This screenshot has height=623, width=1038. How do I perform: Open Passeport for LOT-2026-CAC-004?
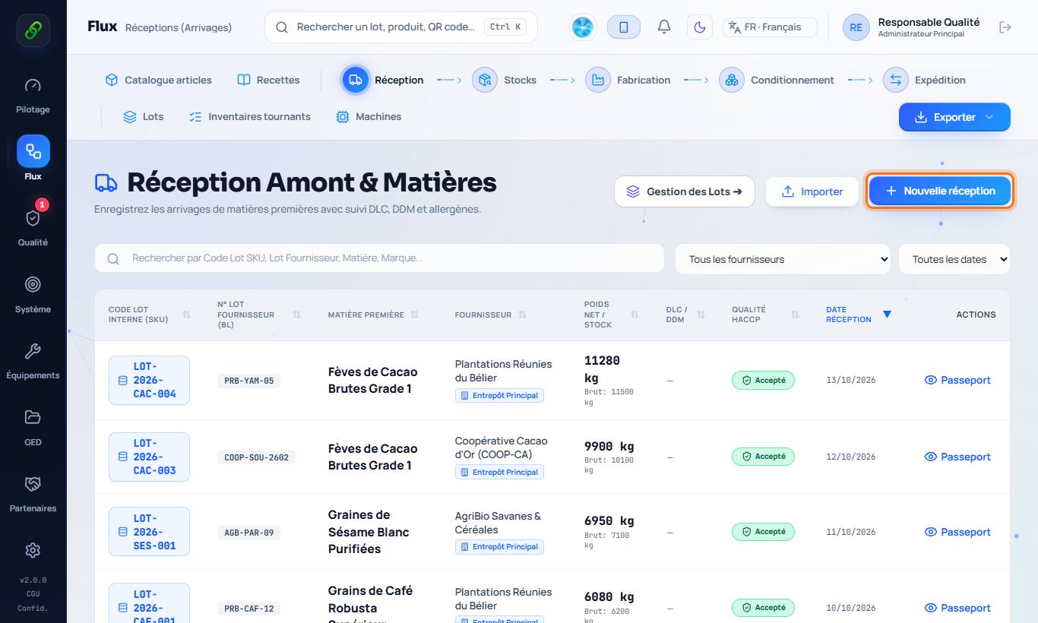[957, 380]
